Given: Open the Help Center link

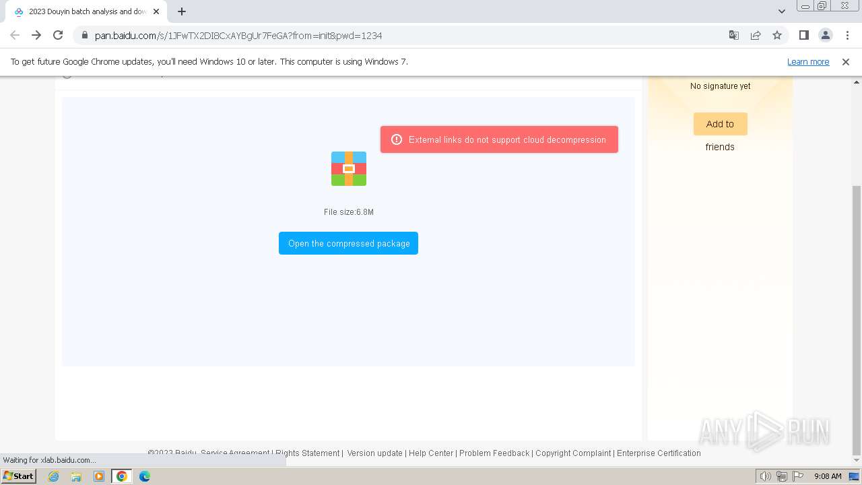Looking at the screenshot, I should [431, 453].
